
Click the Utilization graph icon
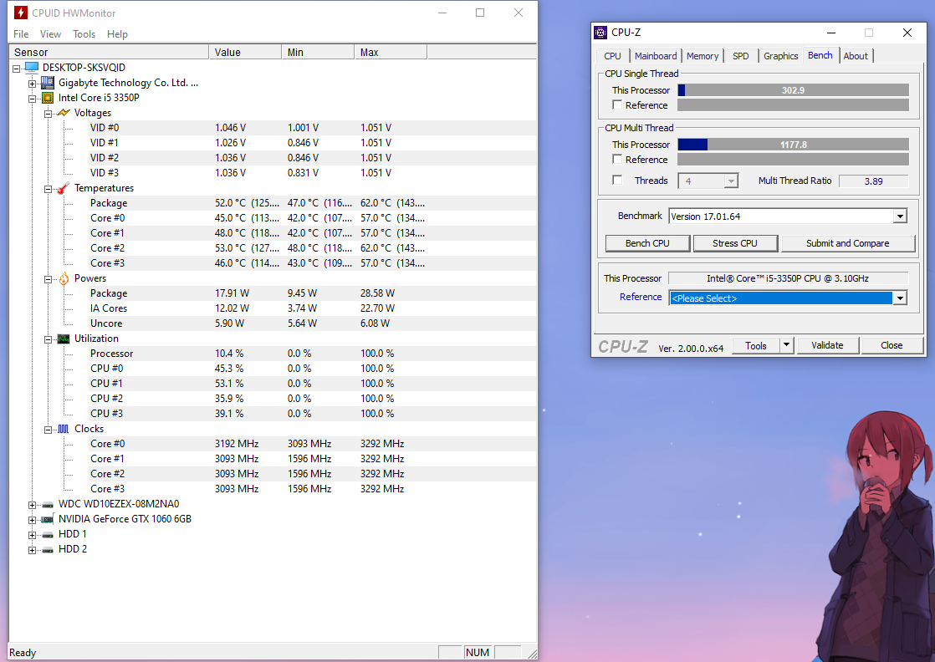click(x=64, y=339)
